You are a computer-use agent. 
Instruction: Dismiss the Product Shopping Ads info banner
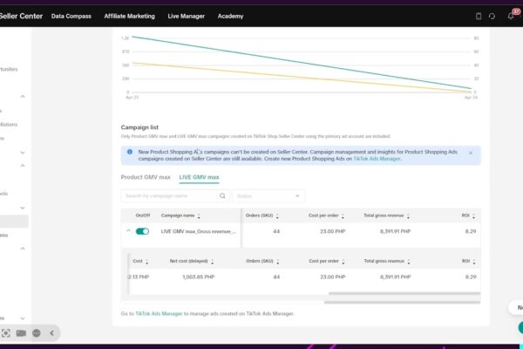471,153
